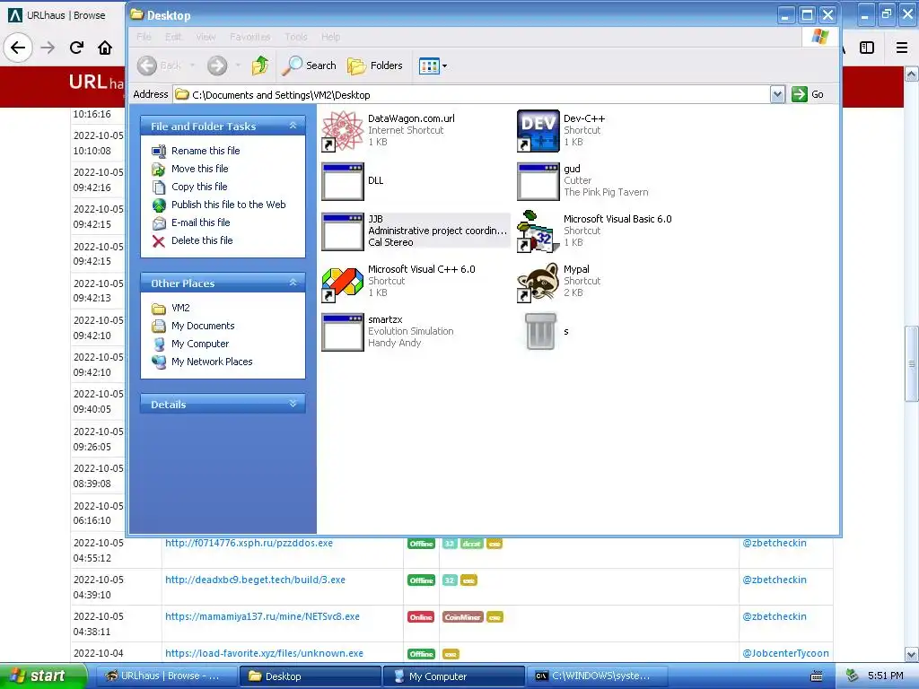Click the browser vertical scrollbar thumb
The width and height of the screenshot is (919, 689).
click(911, 363)
